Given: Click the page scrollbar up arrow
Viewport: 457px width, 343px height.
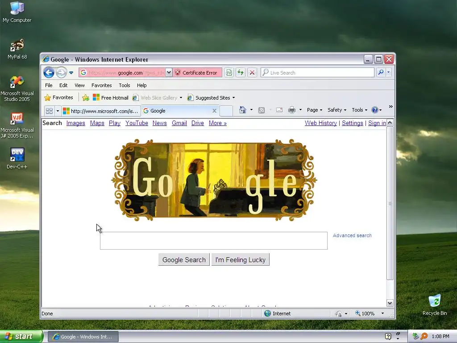Looking at the screenshot, I should [390, 122].
